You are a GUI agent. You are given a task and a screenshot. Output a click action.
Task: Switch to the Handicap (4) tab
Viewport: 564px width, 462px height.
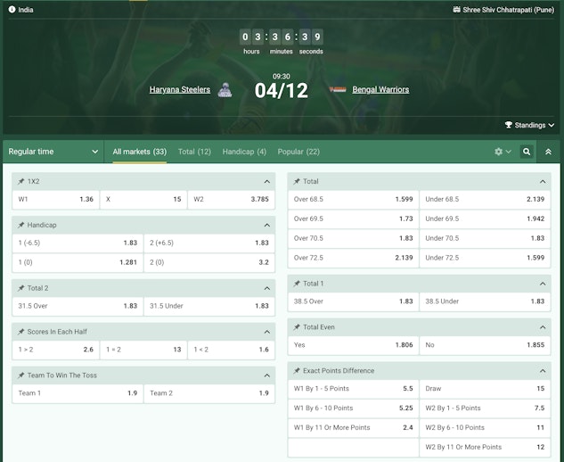[x=244, y=152]
